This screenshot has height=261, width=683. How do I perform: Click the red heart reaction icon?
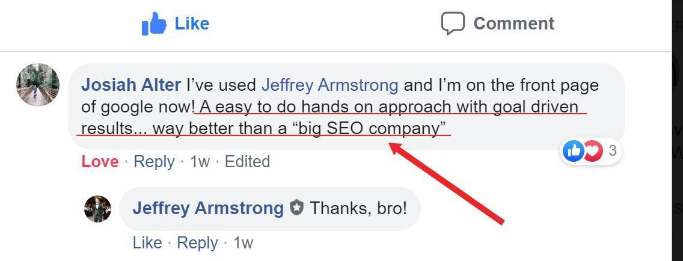593,150
